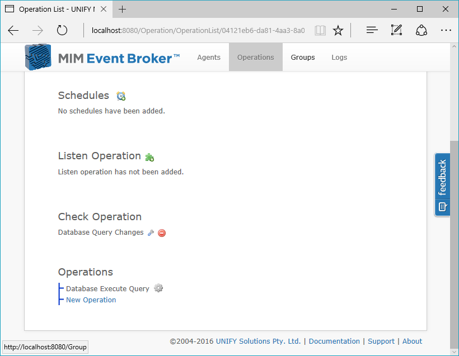Open a new browser tab
Viewport: 459px width, 356px height.
click(122, 10)
